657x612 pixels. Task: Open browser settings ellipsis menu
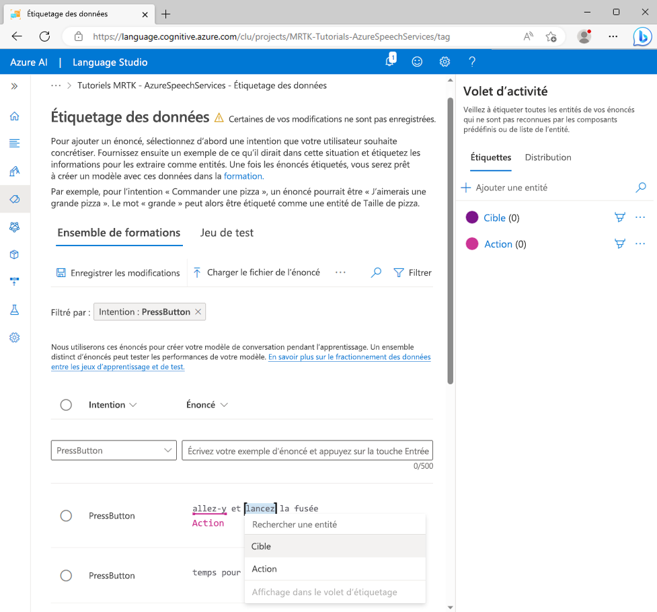point(613,36)
